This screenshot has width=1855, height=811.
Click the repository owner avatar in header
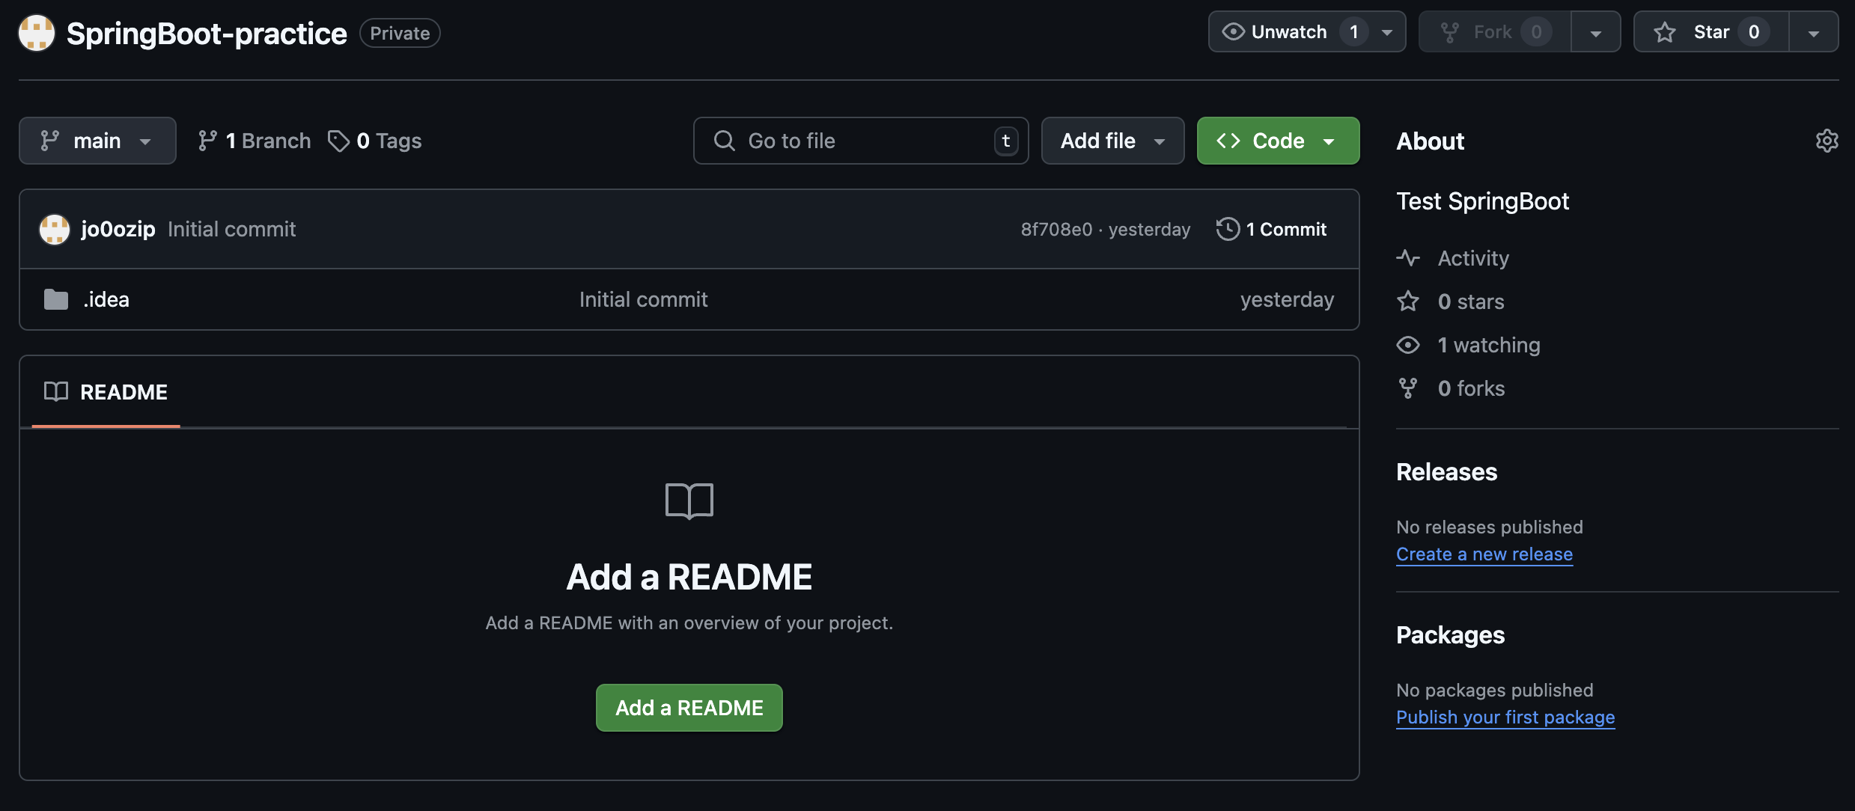click(x=37, y=33)
